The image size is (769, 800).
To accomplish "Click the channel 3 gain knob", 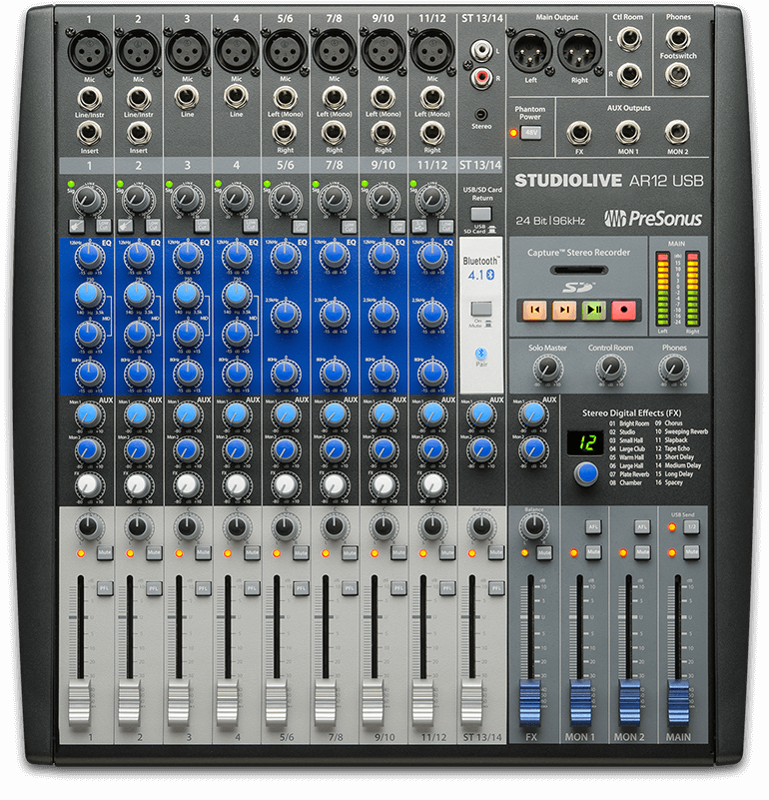I will click(x=187, y=199).
